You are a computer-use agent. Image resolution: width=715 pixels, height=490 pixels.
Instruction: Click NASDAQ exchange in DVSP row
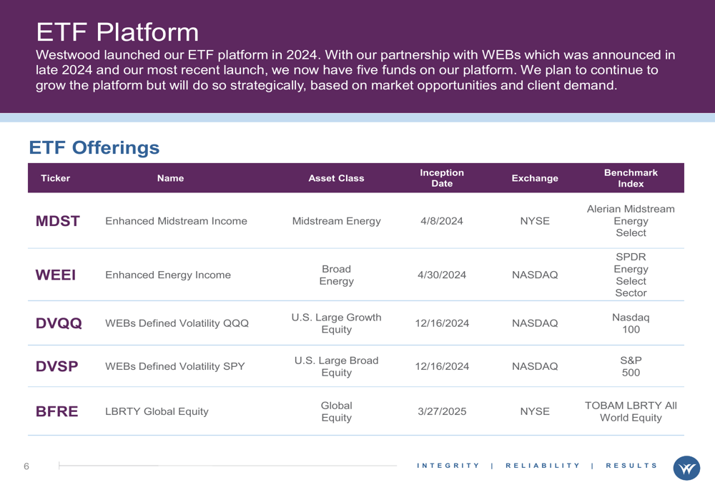(x=535, y=366)
